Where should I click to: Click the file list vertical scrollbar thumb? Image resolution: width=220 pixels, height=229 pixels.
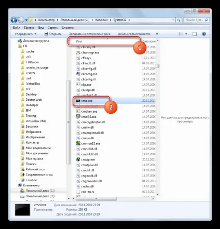pyautogui.click(x=157, y=66)
